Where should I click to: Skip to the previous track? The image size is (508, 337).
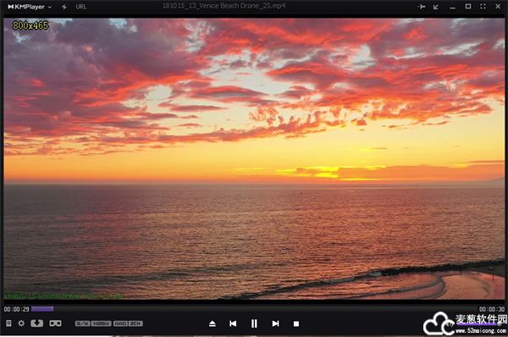pos(233,323)
